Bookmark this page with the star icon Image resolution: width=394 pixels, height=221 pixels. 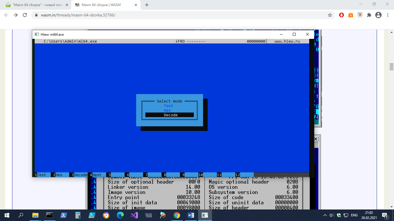coord(330,15)
